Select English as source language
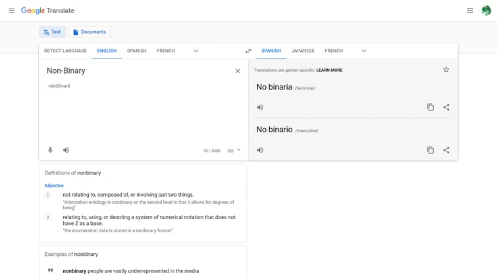This screenshot has height=279, width=497. [x=107, y=51]
